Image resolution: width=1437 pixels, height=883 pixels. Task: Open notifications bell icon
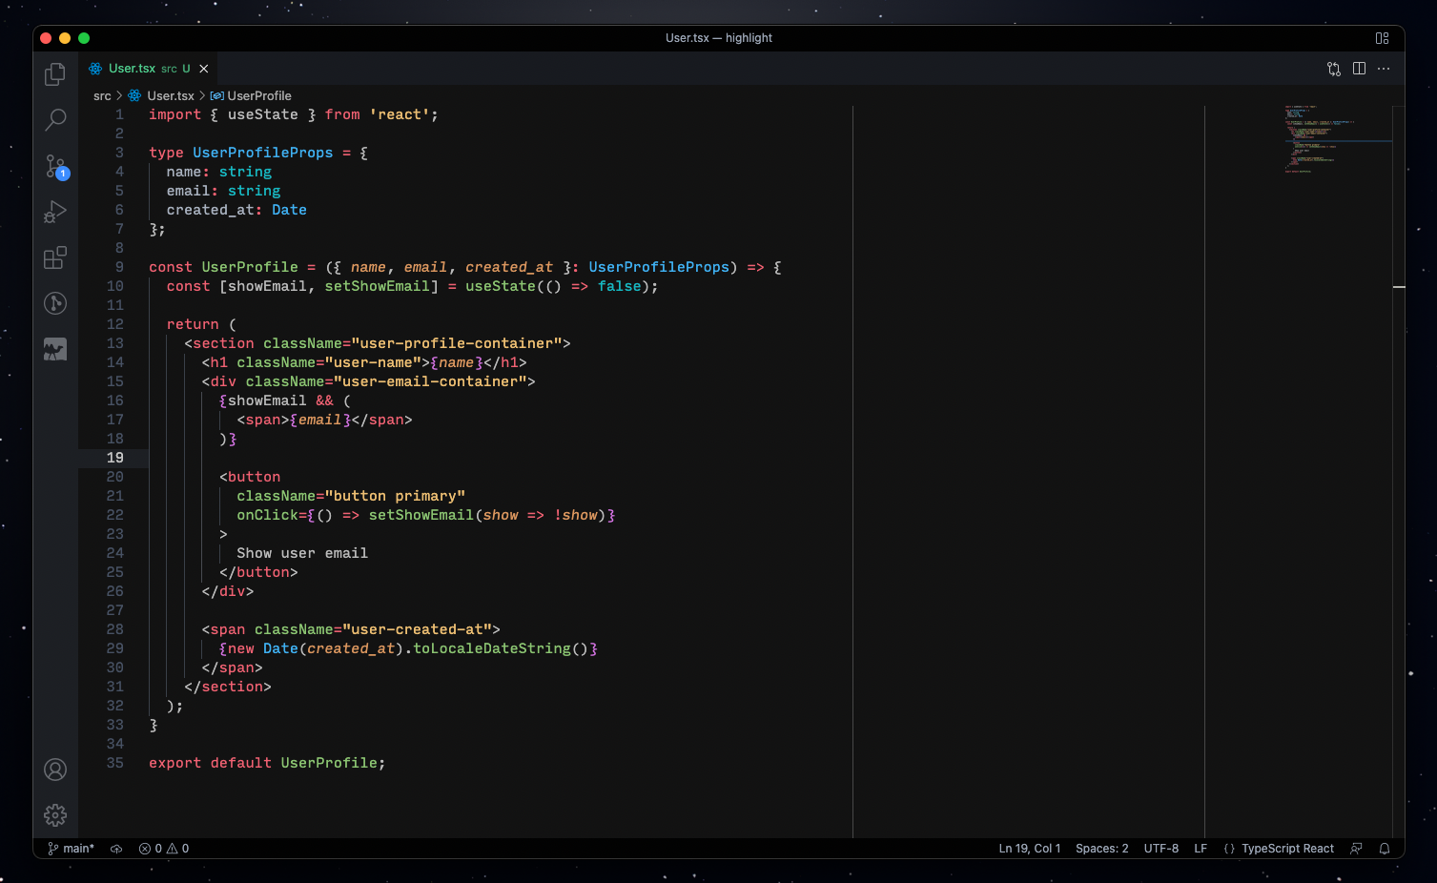click(1385, 849)
